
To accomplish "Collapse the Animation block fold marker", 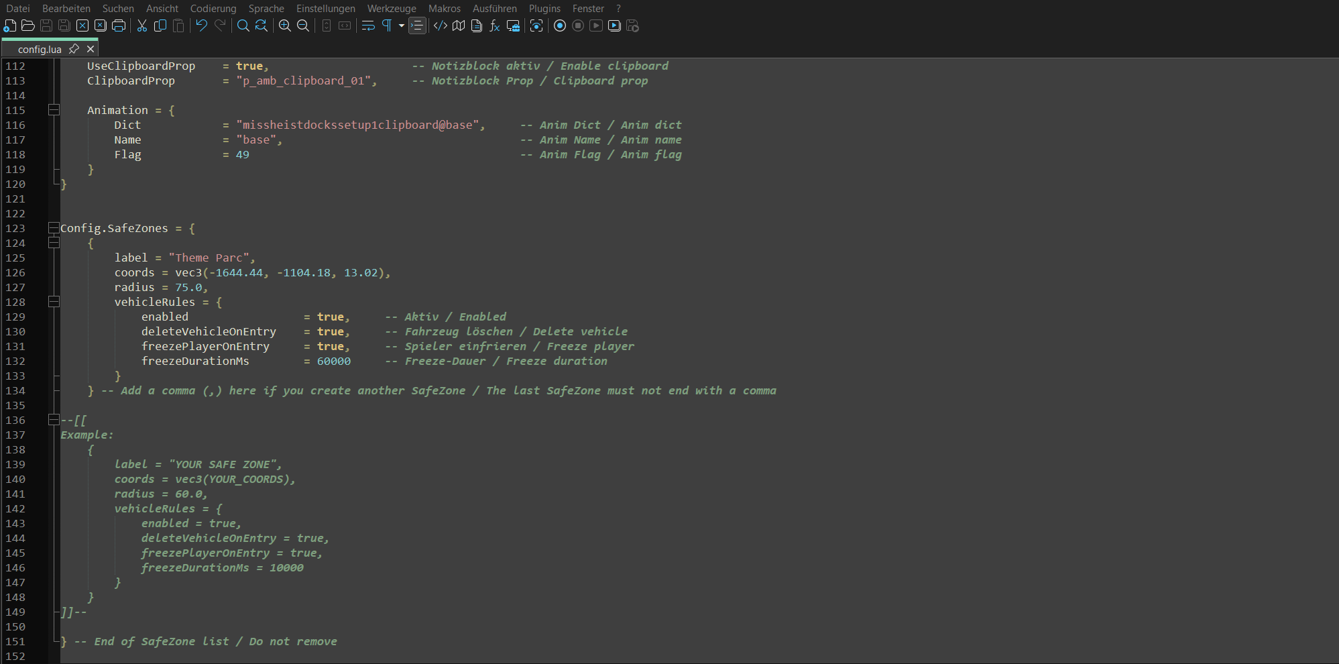I will click(54, 110).
